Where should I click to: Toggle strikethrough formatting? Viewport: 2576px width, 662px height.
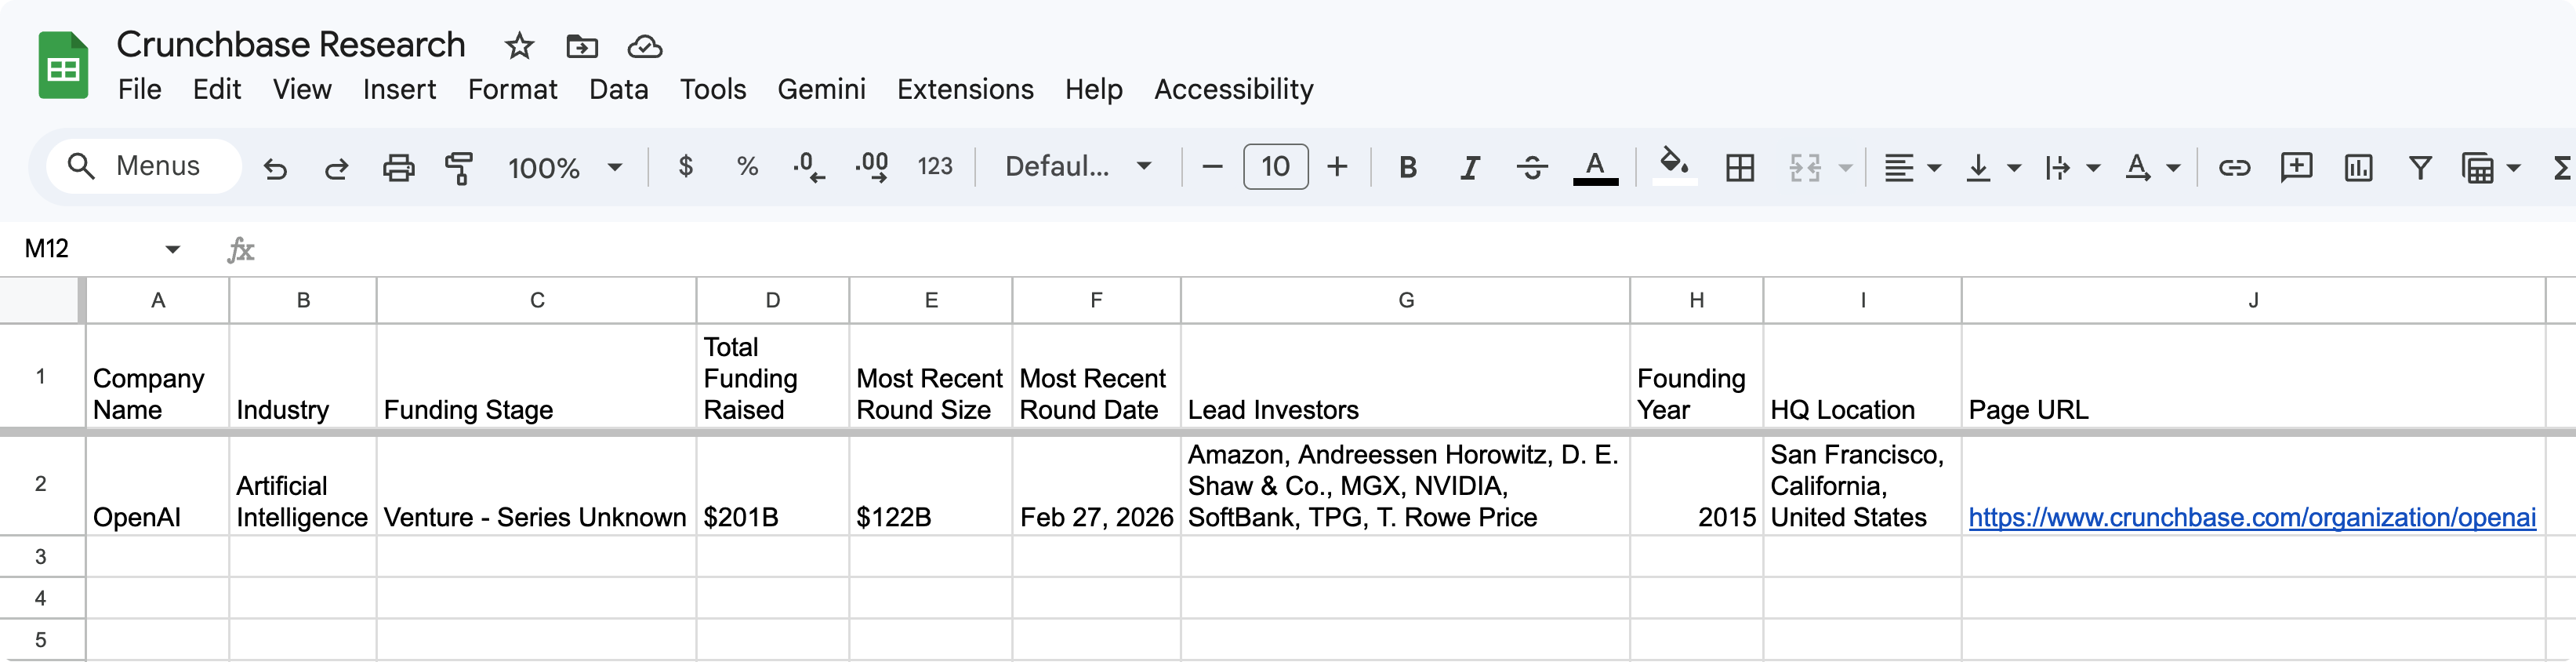coord(1532,168)
